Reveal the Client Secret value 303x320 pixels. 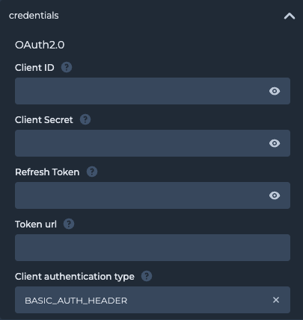275,143
